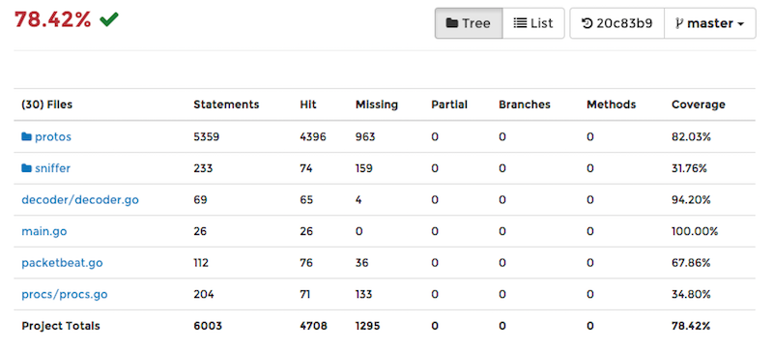Open commit 20c83b9
The height and width of the screenshot is (352, 773).
tap(617, 23)
